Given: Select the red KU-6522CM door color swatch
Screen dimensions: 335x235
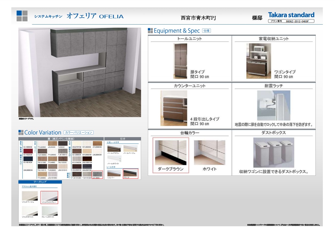Looking at the screenshot, I should (28, 151).
